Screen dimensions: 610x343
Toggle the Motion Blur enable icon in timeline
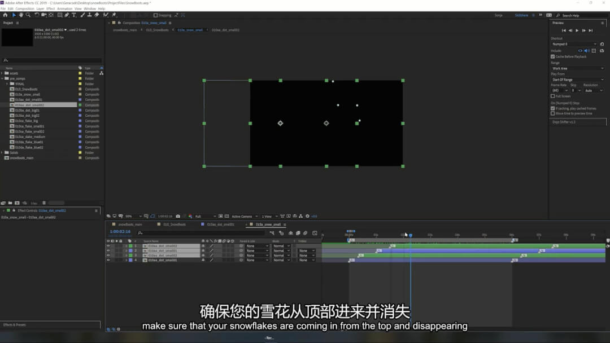[306, 233]
